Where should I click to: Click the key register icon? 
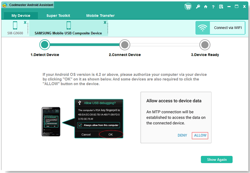coord(198,6)
